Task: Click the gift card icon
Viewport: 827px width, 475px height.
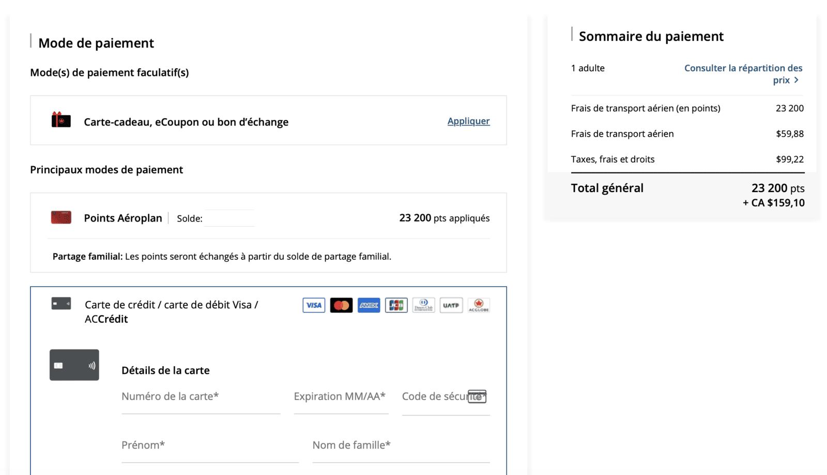Action: 61,120
